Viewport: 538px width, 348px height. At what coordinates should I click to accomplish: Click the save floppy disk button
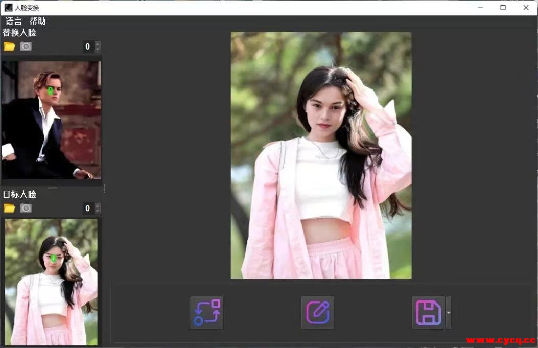pos(428,313)
